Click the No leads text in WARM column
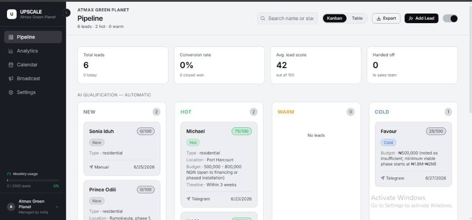 click(x=316, y=135)
